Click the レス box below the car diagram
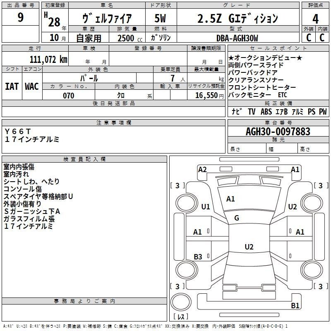Screen dimensions: 331x331 click(180, 317)
